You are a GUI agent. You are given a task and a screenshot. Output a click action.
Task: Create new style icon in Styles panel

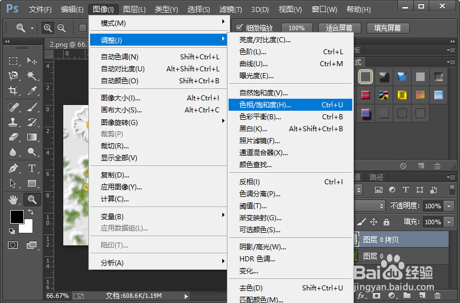click(x=421, y=165)
